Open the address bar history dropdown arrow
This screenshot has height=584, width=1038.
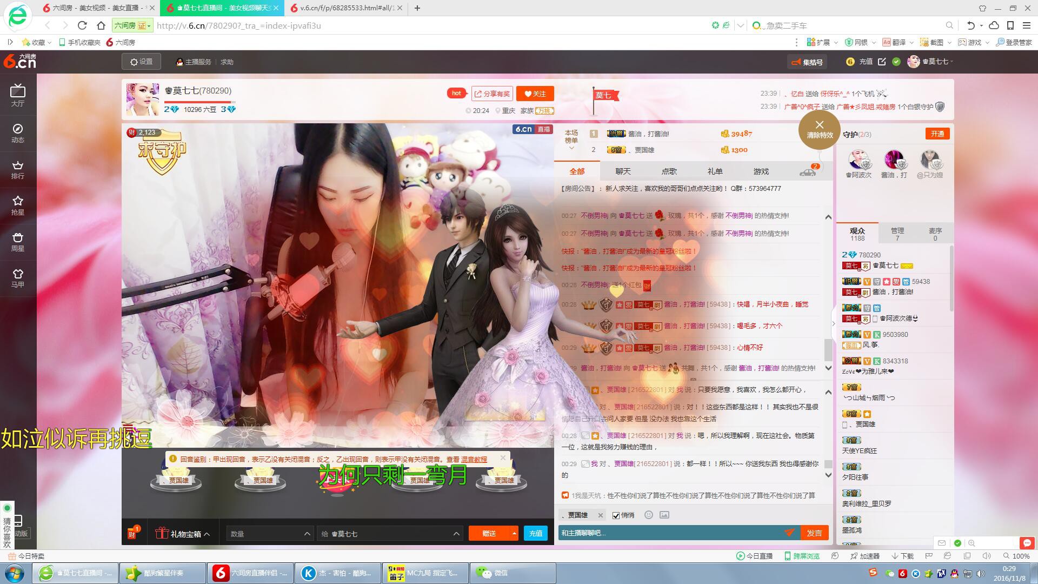click(x=740, y=25)
